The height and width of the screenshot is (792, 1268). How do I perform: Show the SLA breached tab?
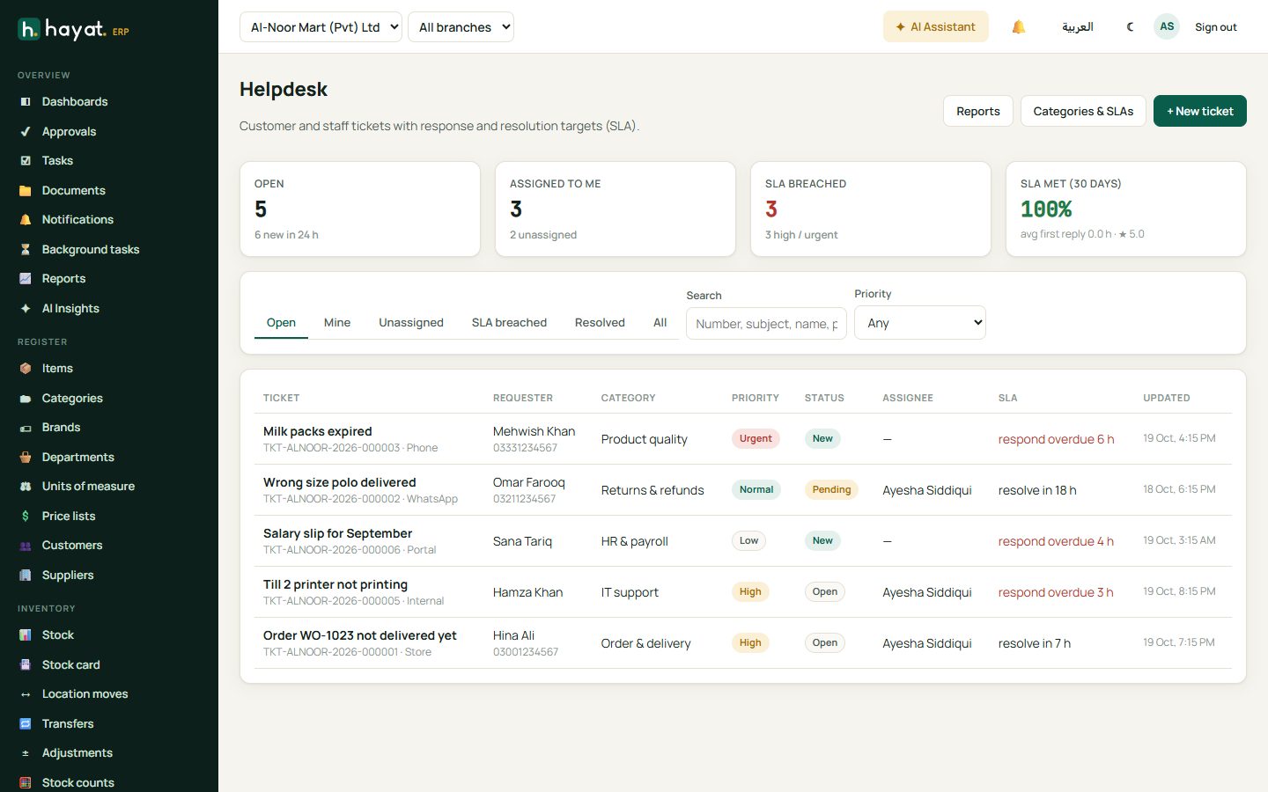click(509, 323)
